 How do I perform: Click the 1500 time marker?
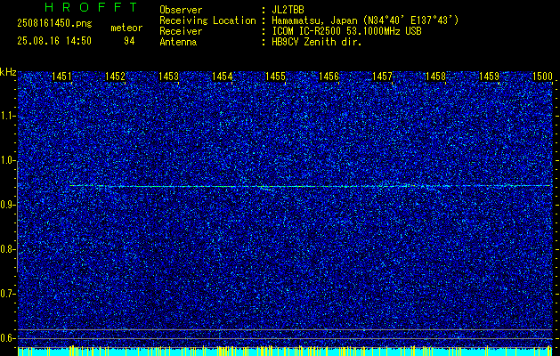[542, 76]
